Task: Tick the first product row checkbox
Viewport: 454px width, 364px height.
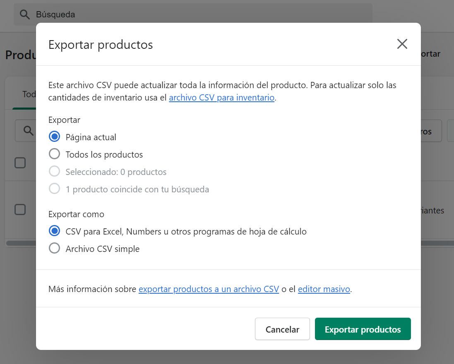Action: (x=20, y=163)
